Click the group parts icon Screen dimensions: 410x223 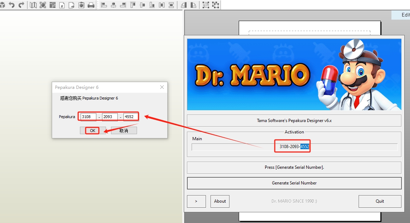[206, 5]
